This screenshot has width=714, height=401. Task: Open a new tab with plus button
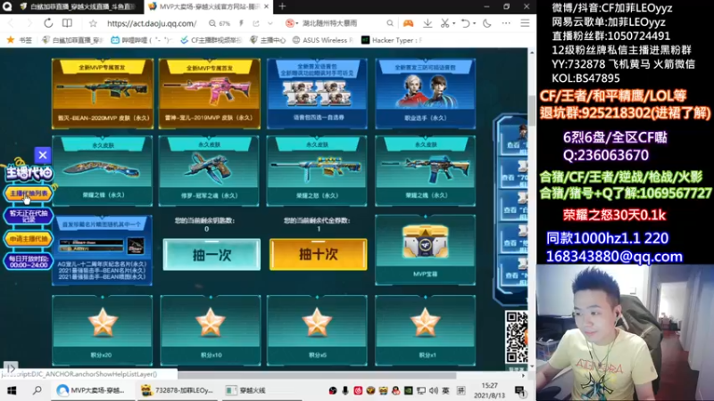point(282,6)
